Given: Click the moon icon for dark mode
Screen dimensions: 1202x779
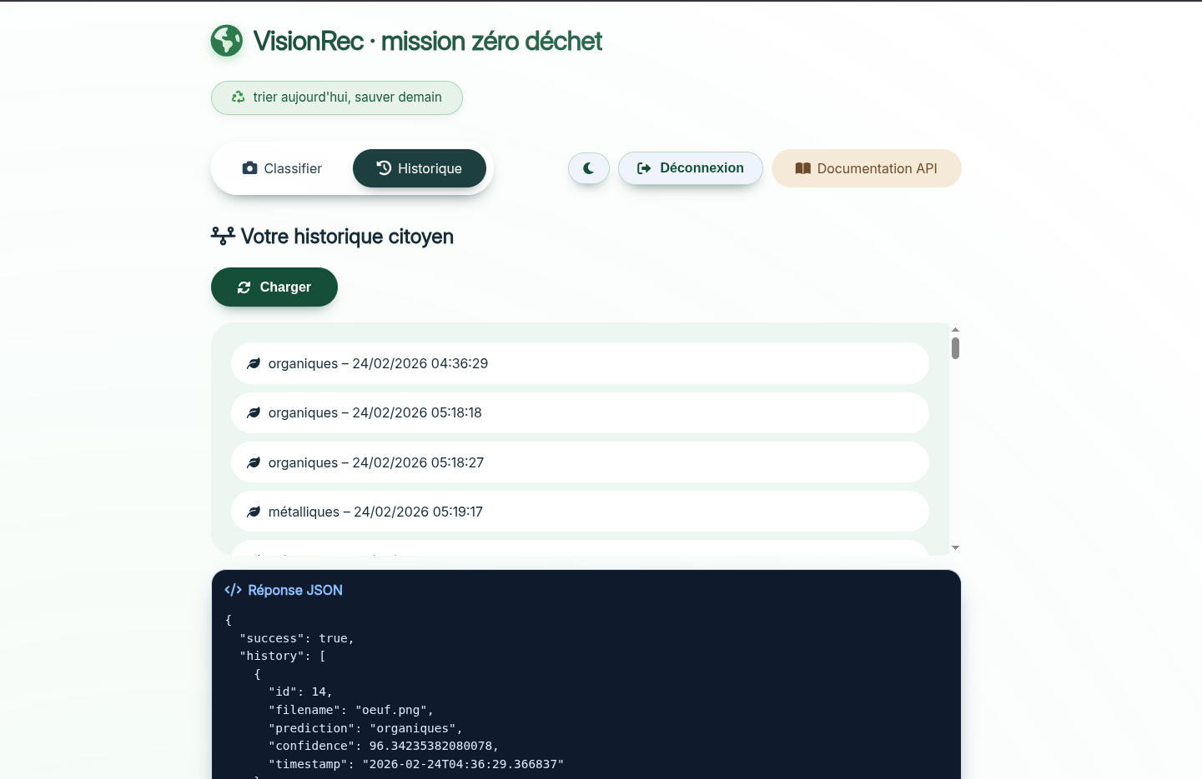Looking at the screenshot, I should (589, 168).
